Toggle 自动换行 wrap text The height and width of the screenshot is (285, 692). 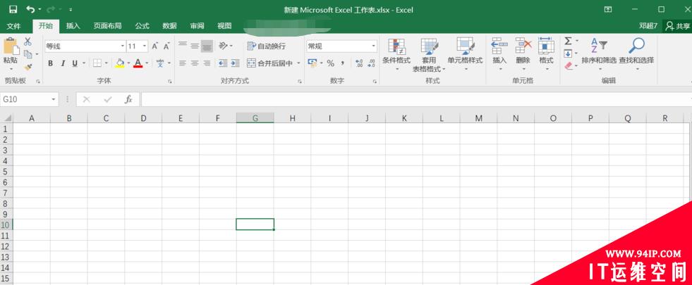point(267,46)
